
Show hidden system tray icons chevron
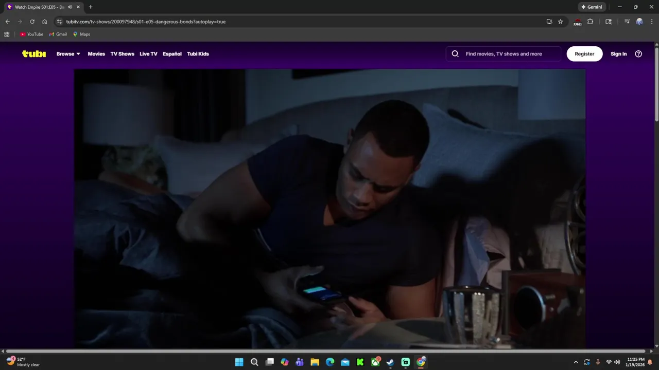tap(576, 362)
